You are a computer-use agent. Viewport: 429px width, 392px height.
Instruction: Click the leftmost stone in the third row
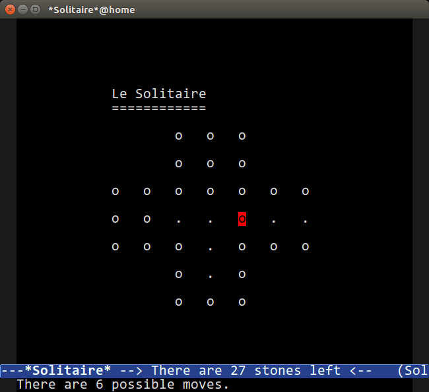[115, 192]
